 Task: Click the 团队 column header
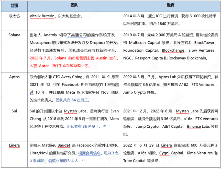(74, 5)
